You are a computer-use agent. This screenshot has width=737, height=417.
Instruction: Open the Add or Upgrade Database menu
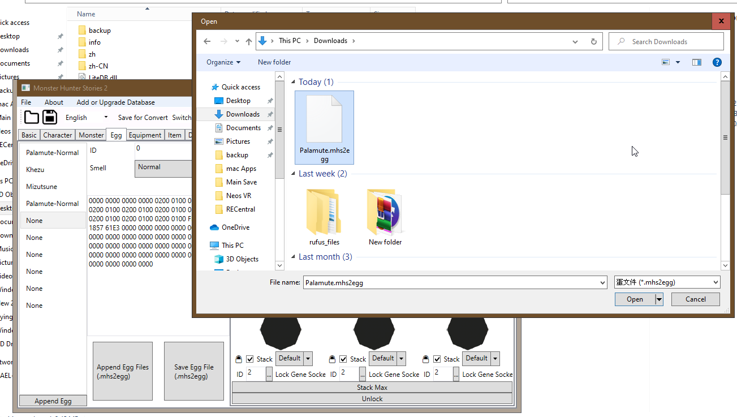click(x=115, y=102)
